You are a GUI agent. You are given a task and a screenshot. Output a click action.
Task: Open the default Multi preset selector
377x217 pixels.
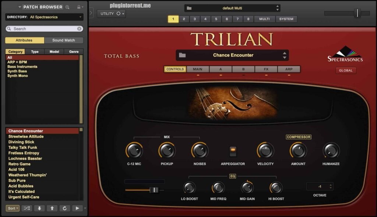pos(232,8)
